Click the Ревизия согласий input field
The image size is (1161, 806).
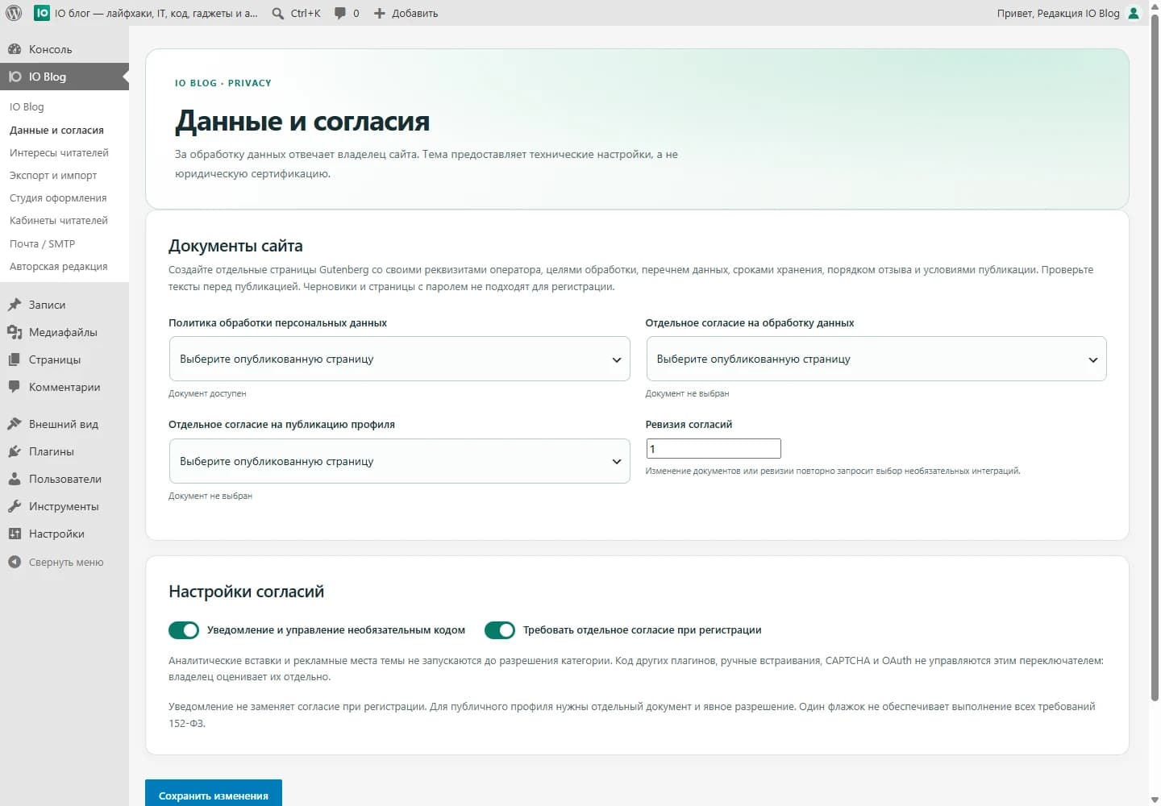coord(714,449)
